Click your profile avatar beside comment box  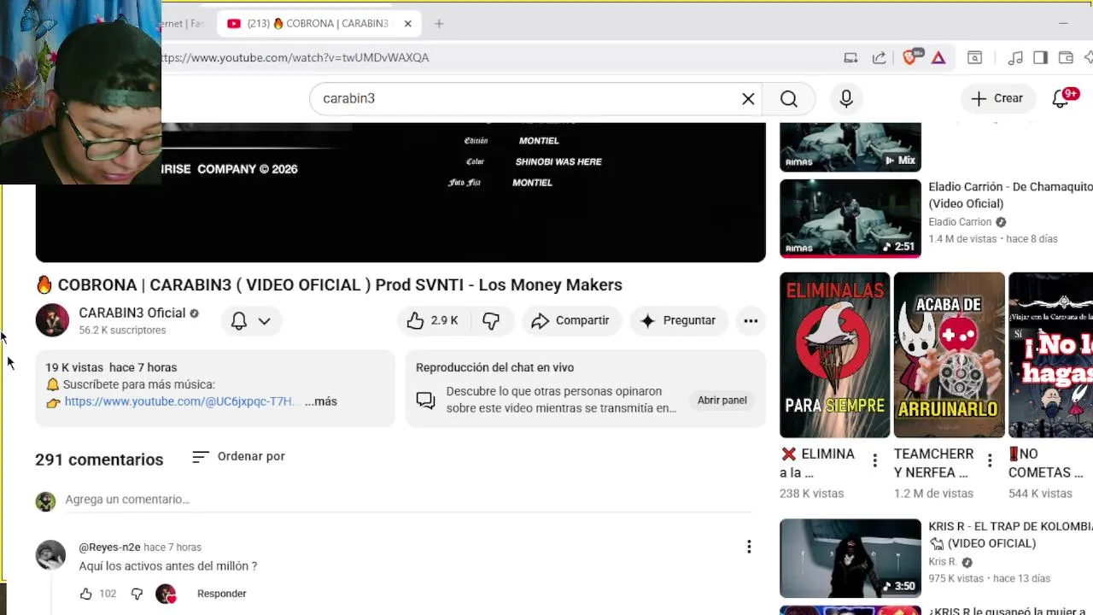click(45, 501)
